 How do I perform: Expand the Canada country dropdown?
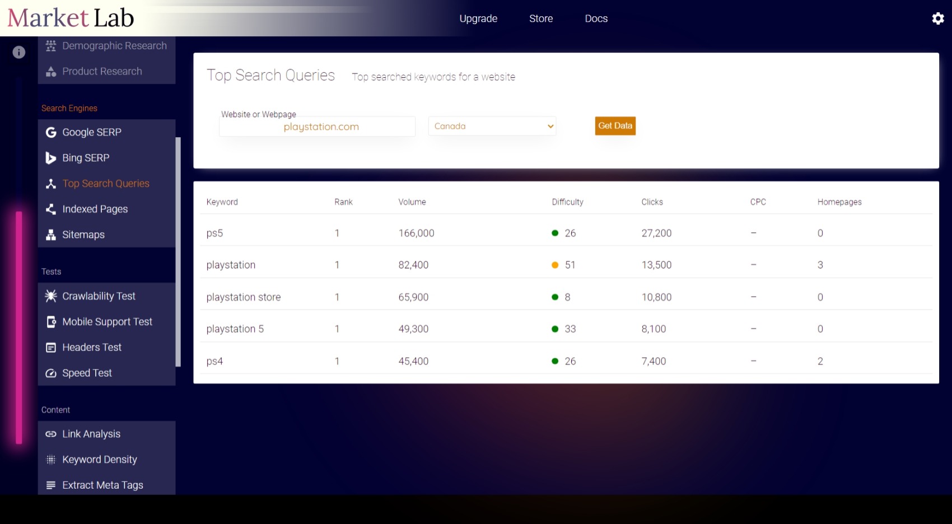pos(492,126)
